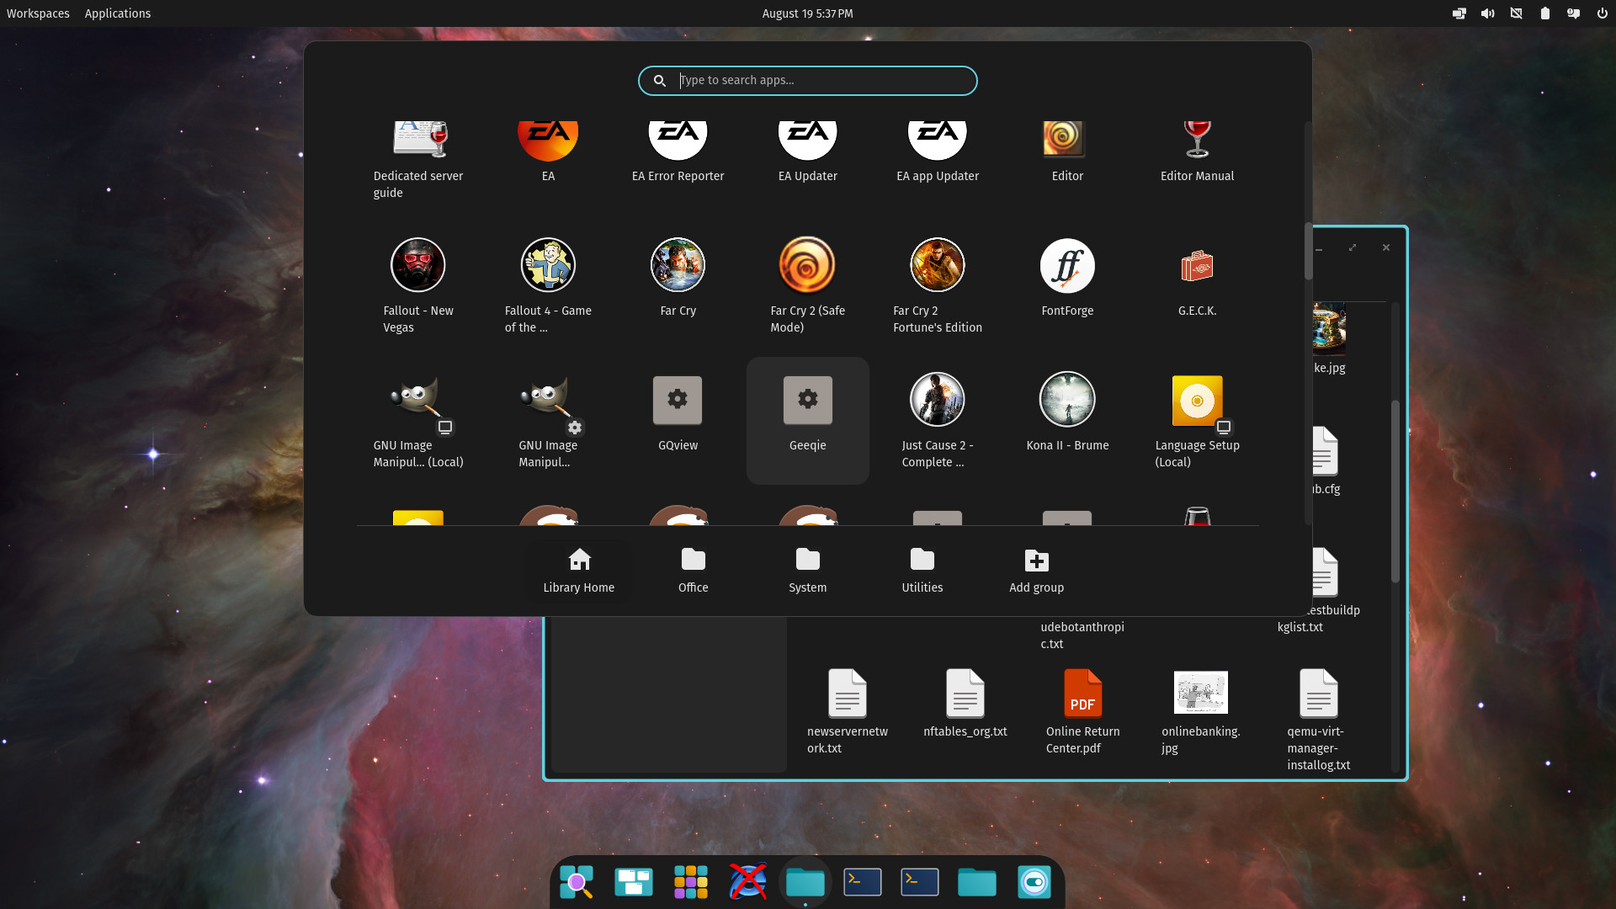Launch Far Cry 2 Fortune's Edition
Image resolution: width=1616 pixels, height=909 pixels.
point(937,286)
